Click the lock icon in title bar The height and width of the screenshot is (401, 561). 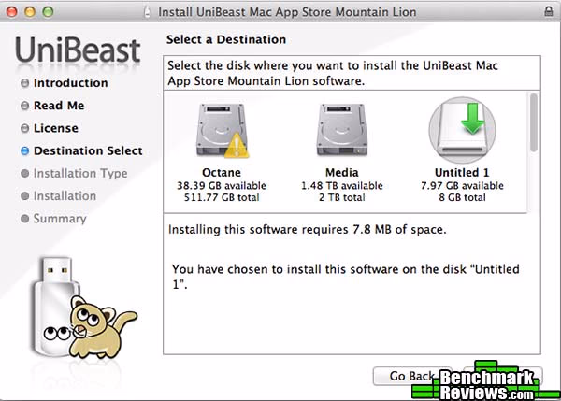coord(549,11)
